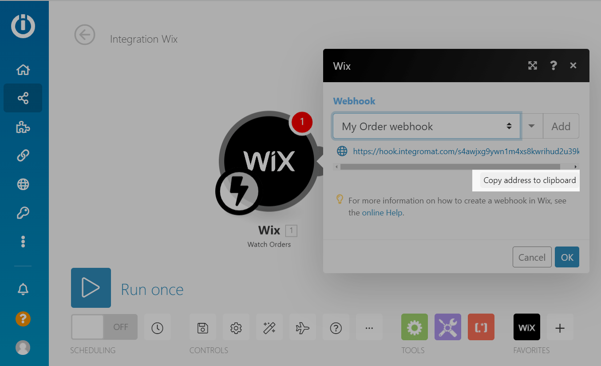The width and height of the screenshot is (601, 366).
Task: Open Scenarios from the sidebar share icon
Action: click(x=23, y=98)
